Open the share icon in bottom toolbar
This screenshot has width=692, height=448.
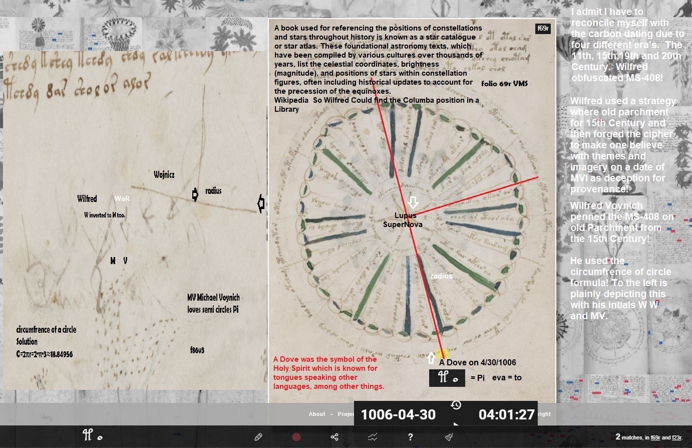pos(334,437)
